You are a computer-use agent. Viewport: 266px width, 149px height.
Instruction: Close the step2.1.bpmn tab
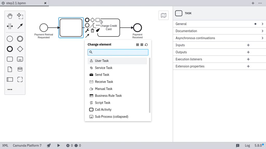click(45, 3)
